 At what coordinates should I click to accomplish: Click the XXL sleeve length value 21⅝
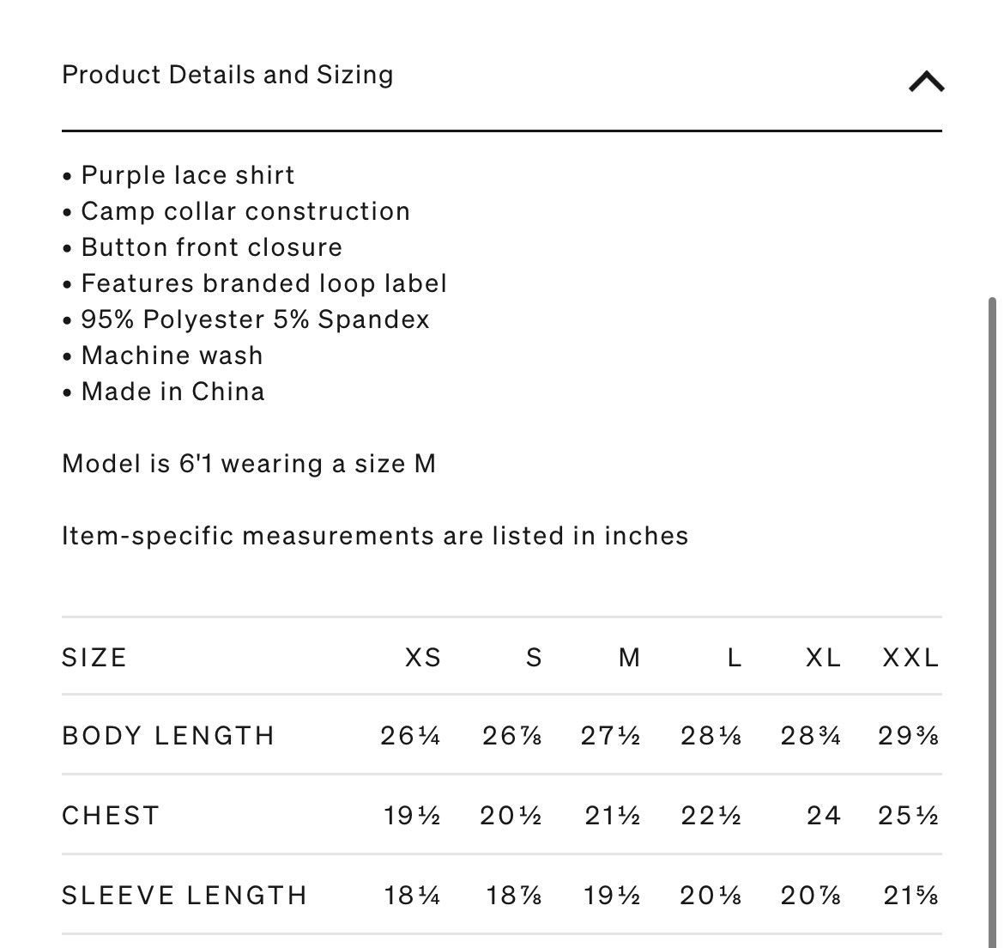coord(910,896)
